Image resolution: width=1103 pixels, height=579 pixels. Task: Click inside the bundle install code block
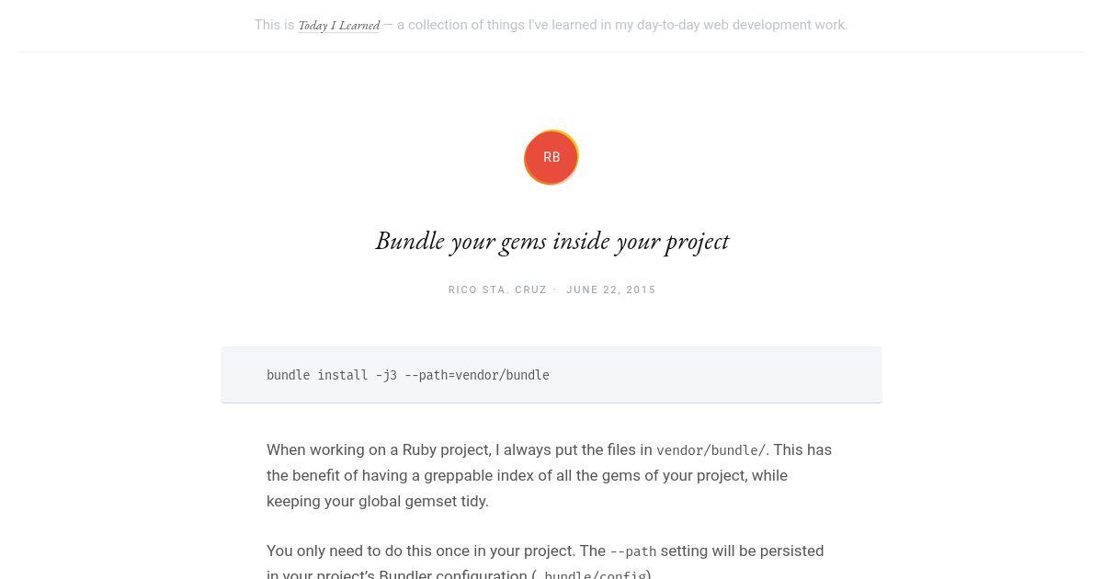pyautogui.click(x=551, y=375)
